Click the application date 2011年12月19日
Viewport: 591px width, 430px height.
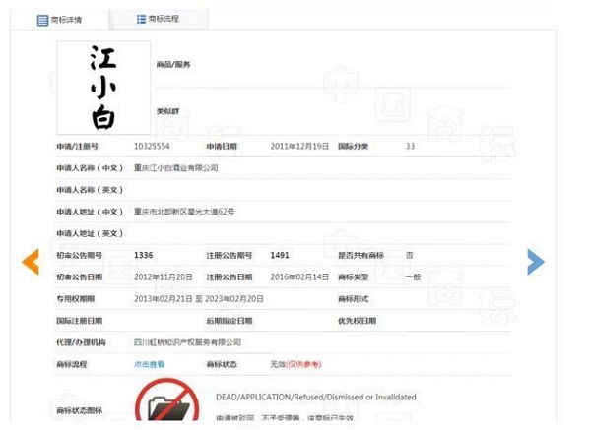point(299,146)
